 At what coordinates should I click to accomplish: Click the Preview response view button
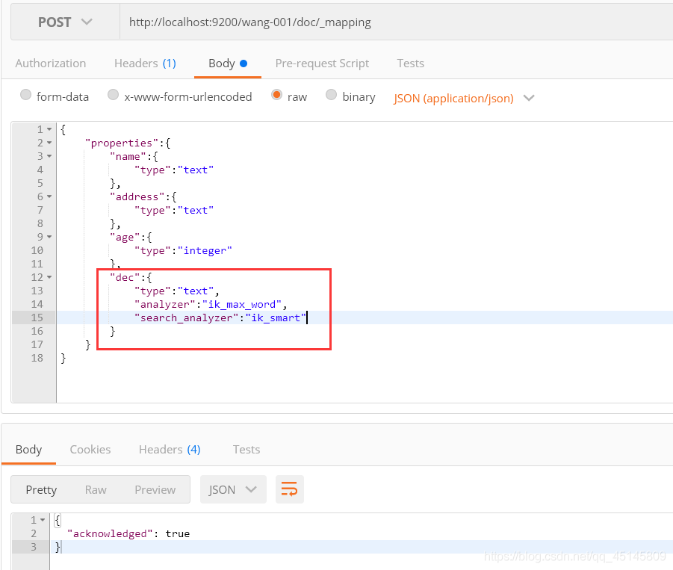point(155,489)
